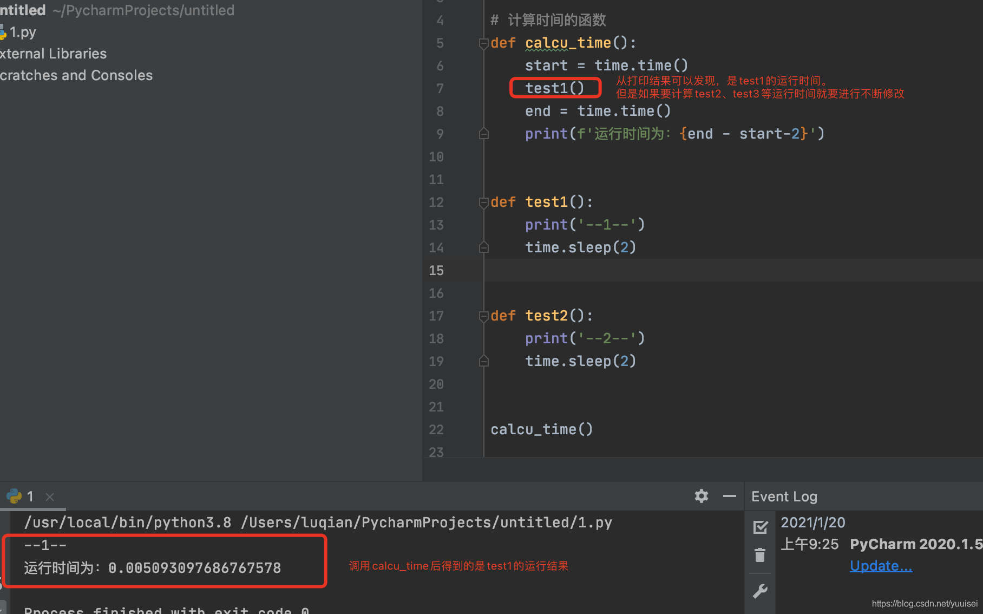Collapse the test2 function fold marker
983x614 pixels.
tap(484, 316)
